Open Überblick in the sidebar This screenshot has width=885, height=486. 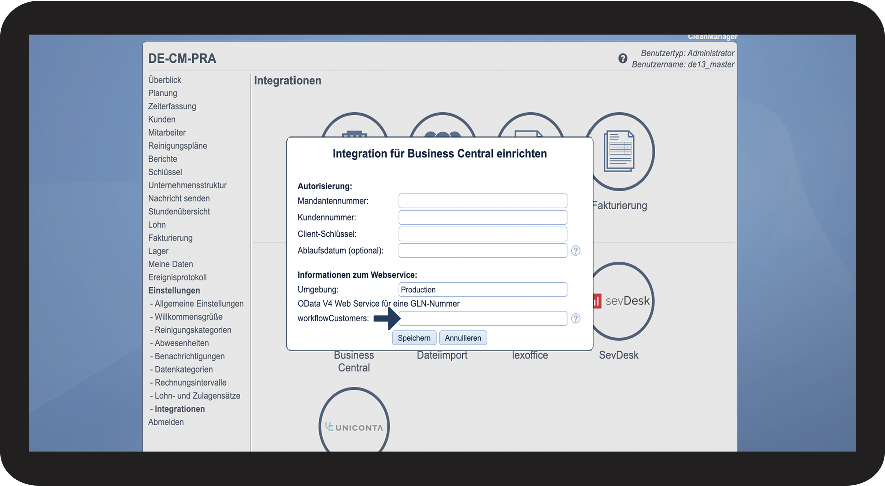point(165,80)
